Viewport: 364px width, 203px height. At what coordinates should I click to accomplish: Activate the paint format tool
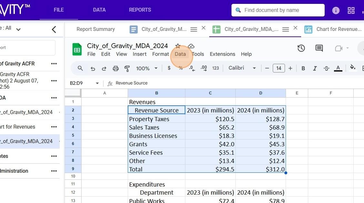click(127, 68)
